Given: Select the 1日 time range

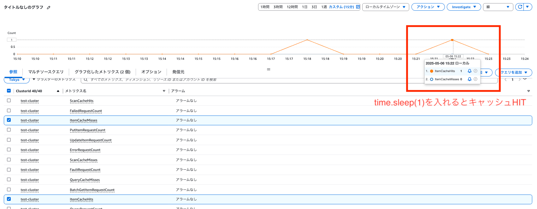Looking at the screenshot, I should click(304, 7).
